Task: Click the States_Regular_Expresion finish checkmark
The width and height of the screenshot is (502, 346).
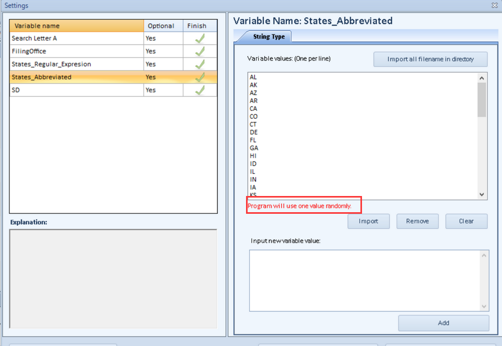Action: coord(200,64)
